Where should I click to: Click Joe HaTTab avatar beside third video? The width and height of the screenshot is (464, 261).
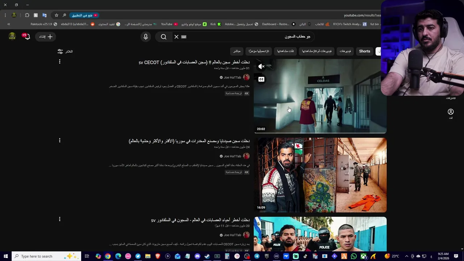pyautogui.click(x=246, y=235)
